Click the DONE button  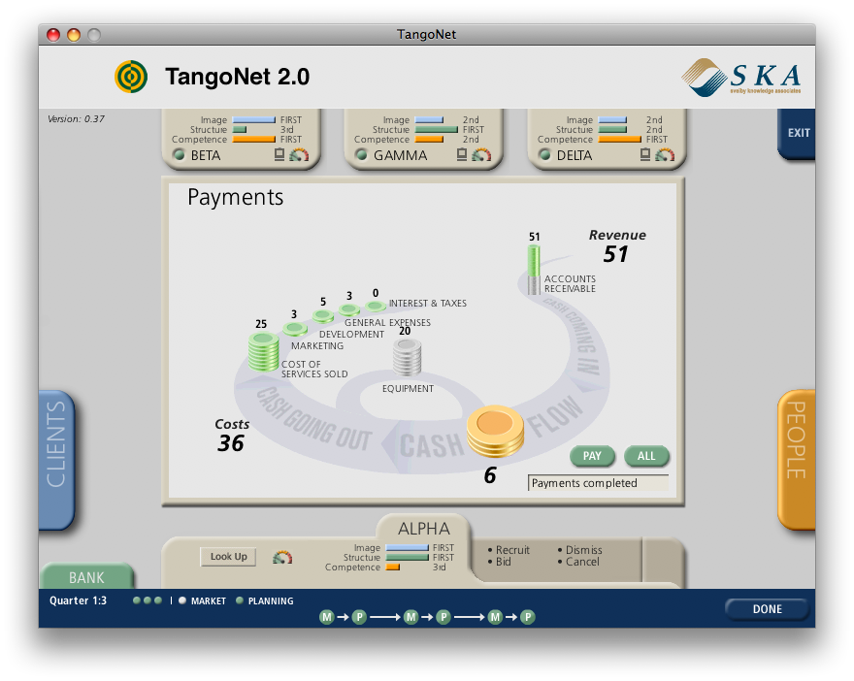point(767,609)
